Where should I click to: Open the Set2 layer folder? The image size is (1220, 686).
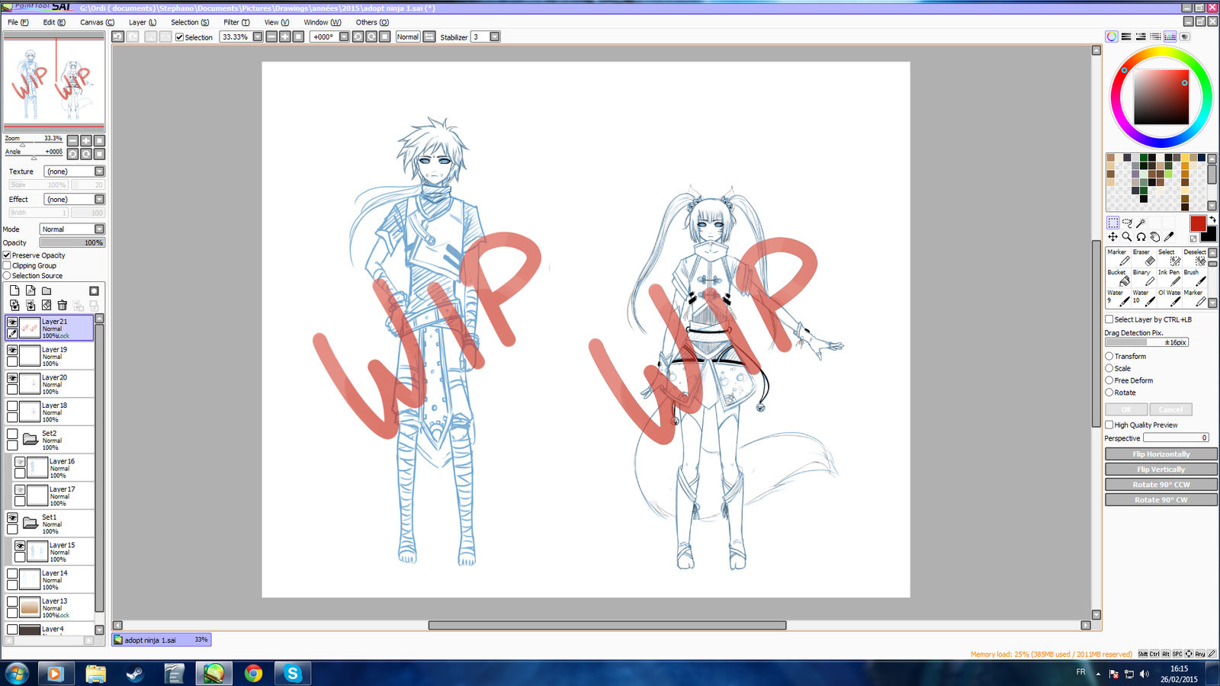coord(30,439)
